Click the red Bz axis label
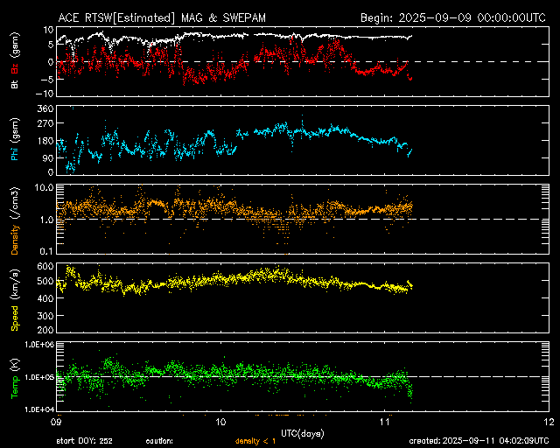Screen dimensions: 560x448 tap(15, 68)
